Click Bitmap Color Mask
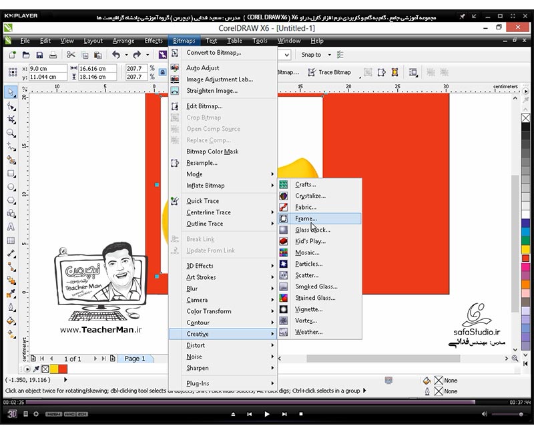 pyautogui.click(x=223, y=152)
